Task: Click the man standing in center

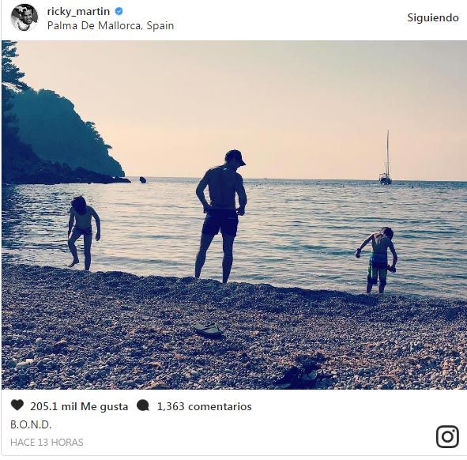Action: click(221, 216)
